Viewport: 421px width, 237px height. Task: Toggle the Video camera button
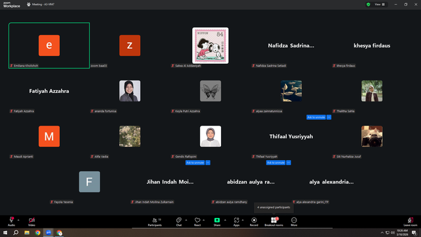pyautogui.click(x=32, y=222)
